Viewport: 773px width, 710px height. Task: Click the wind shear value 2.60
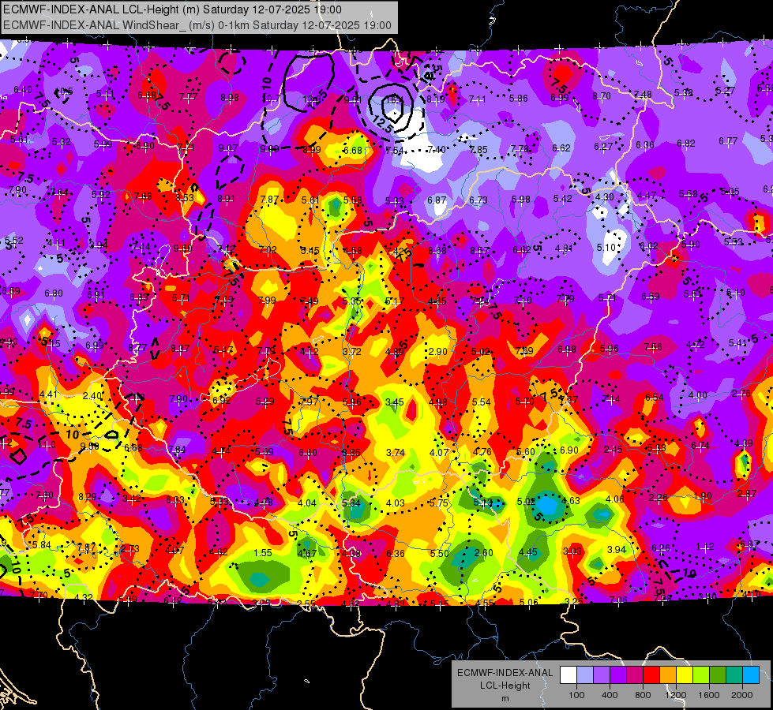483,553
